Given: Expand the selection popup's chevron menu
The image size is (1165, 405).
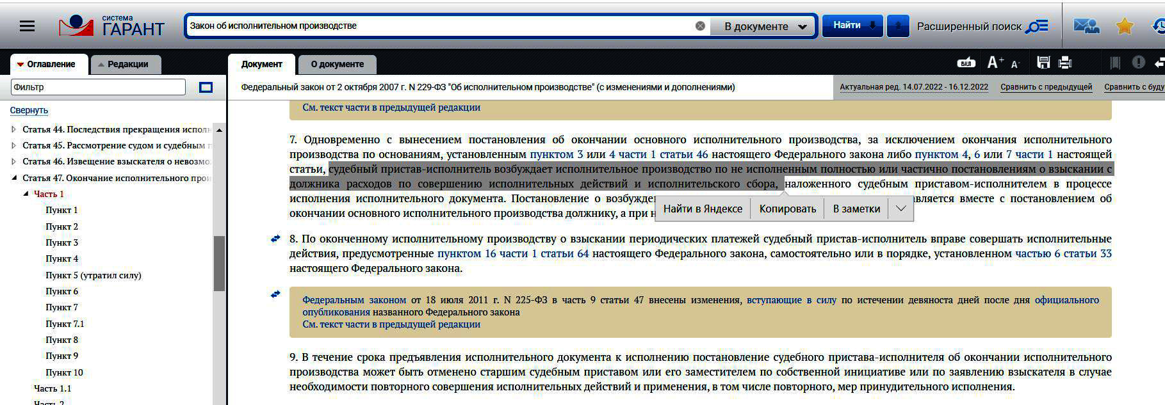Looking at the screenshot, I should tap(900, 209).
